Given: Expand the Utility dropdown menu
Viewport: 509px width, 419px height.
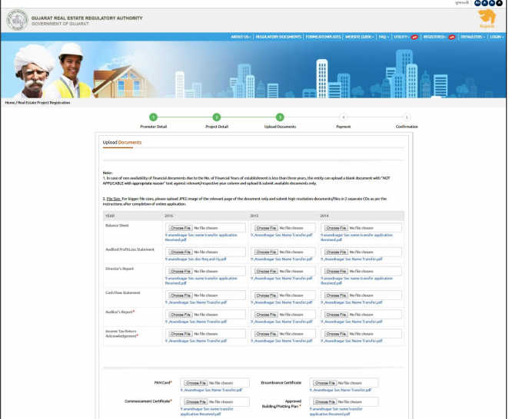Looking at the screenshot, I should click(x=402, y=37).
